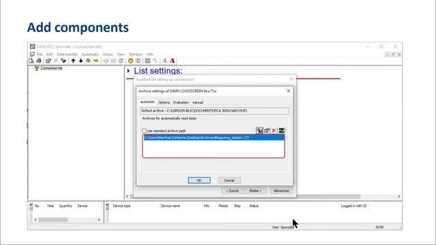This screenshot has height=245, width=436.
Task: Click the red letter A toolbar icon
Action: pos(172,61)
